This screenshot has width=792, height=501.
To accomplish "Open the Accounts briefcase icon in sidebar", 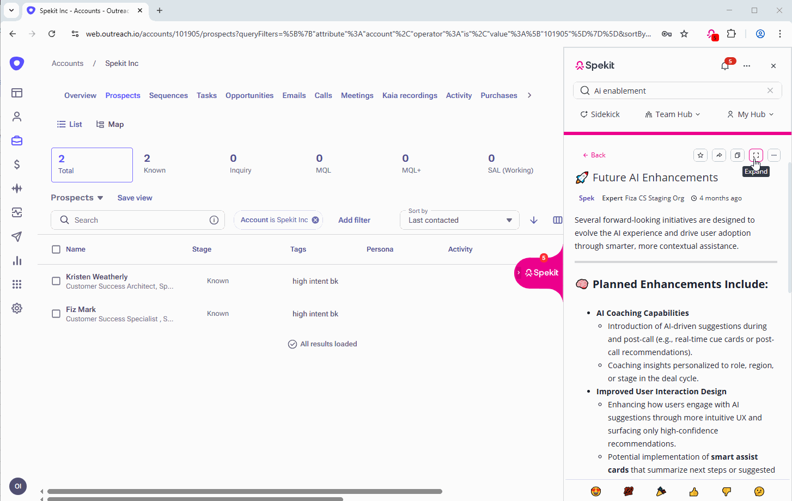I will click(x=17, y=140).
